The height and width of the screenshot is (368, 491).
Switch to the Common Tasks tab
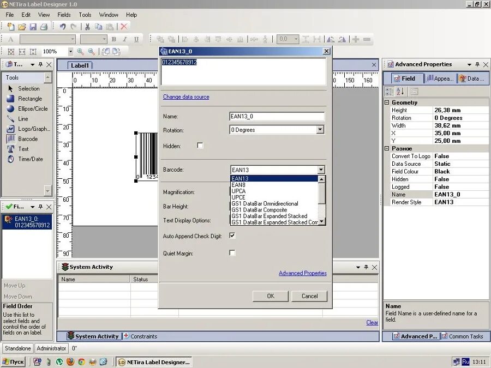pyautogui.click(x=462, y=336)
